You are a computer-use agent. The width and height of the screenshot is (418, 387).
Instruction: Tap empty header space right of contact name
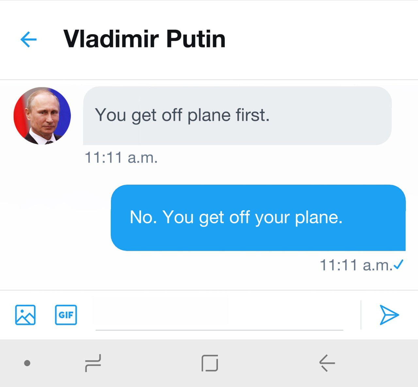[x=320, y=39]
